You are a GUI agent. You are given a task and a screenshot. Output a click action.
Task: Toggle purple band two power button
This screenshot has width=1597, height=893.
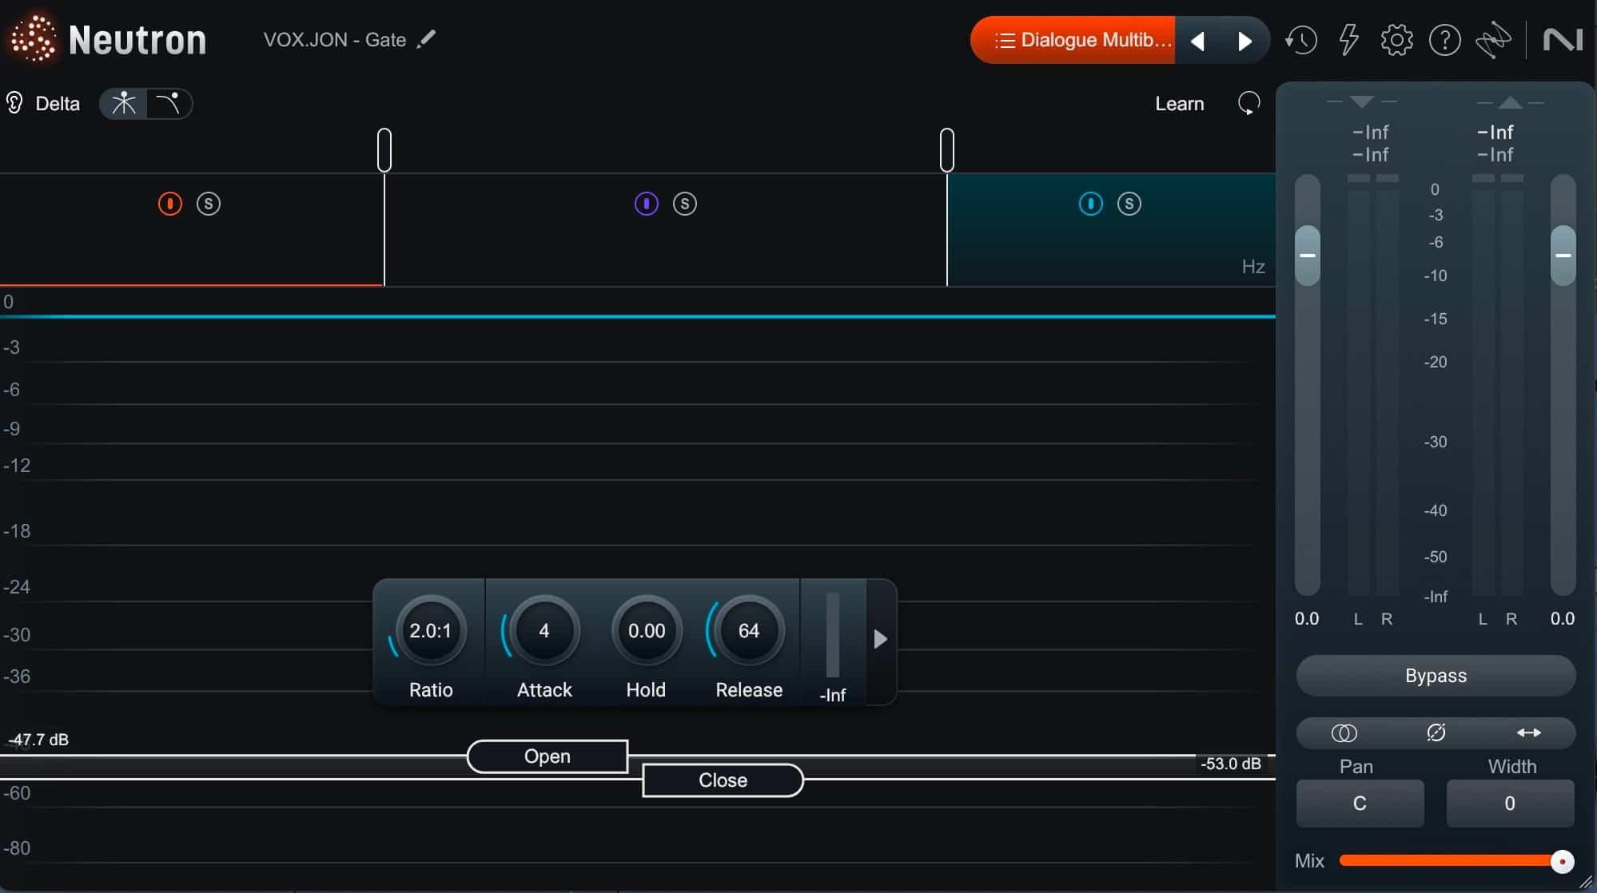coord(647,204)
